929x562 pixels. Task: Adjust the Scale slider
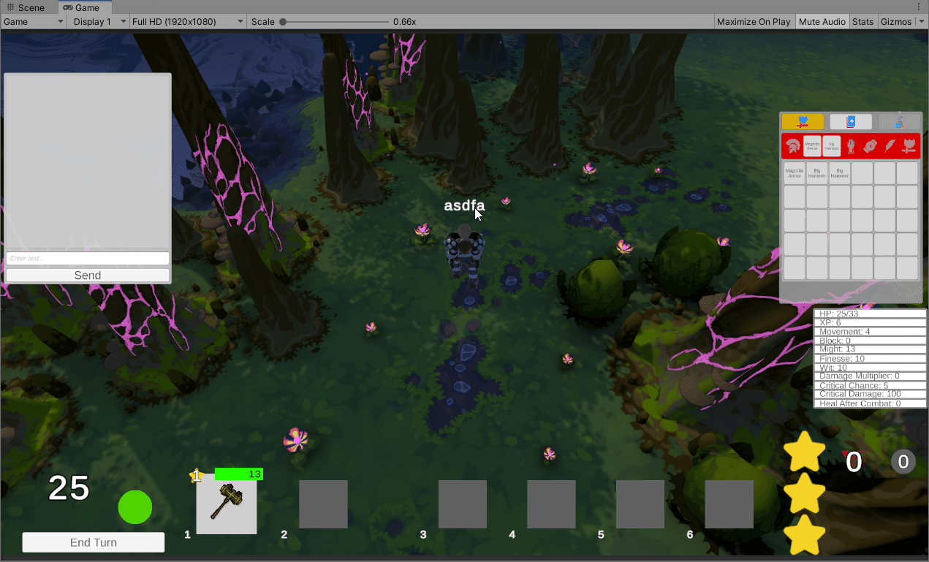(335, 22)
